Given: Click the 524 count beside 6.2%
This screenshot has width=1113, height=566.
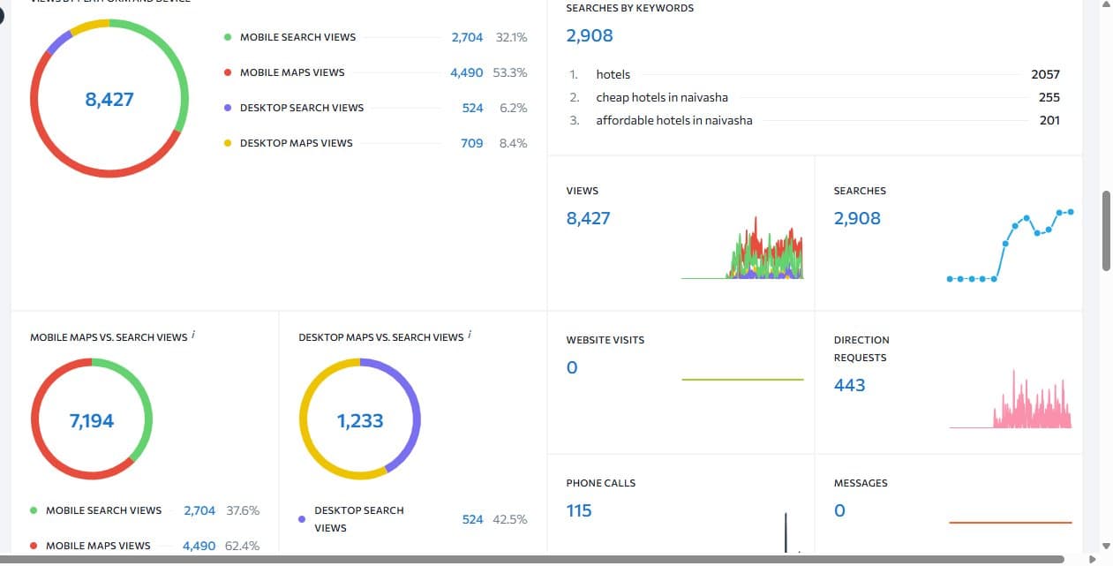Looking at the screenshot, I should pyautogui.click(x=473, y=108).
